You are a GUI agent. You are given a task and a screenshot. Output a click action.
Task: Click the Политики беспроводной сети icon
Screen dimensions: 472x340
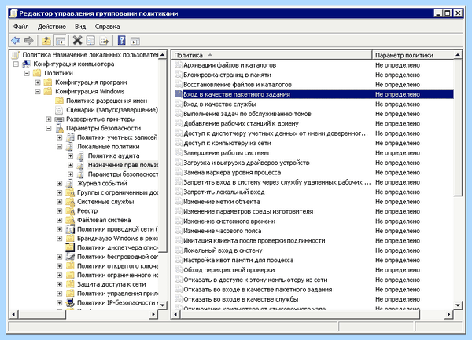[x=70, y=257]
